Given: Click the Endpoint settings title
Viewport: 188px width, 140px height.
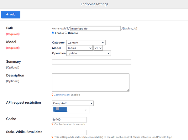Looking at the screenshot, I should 95,4.
